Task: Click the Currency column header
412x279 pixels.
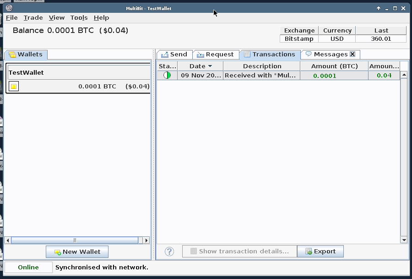Action: point(337,31)
